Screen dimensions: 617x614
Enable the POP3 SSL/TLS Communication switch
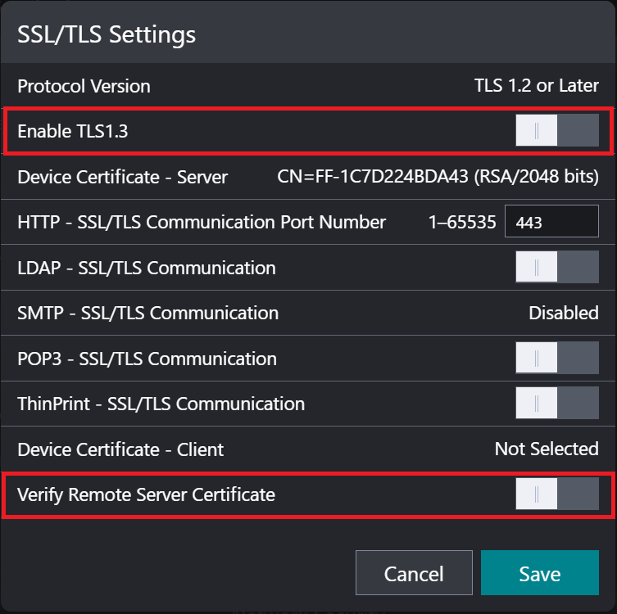tap(556, 359)
